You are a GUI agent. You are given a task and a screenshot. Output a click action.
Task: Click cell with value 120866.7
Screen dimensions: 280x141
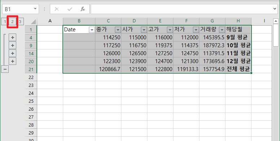(108, 69)
